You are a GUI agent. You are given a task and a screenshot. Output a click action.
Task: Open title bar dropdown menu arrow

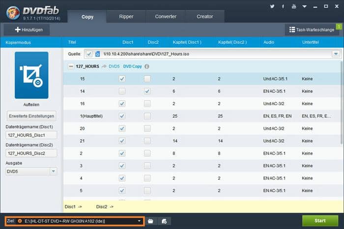(304, 6)
